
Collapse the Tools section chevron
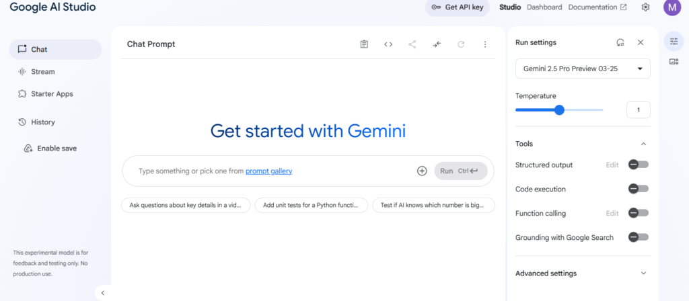point(643,144)
